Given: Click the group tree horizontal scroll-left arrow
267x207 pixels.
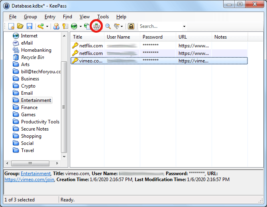Looking at the screenshot, I should (x=7, y=163).
